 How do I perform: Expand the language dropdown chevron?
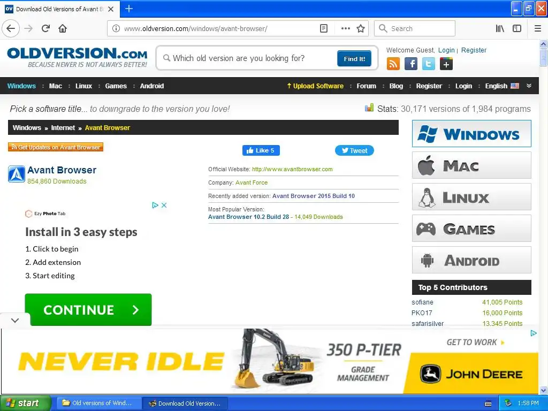coord(529,86)
